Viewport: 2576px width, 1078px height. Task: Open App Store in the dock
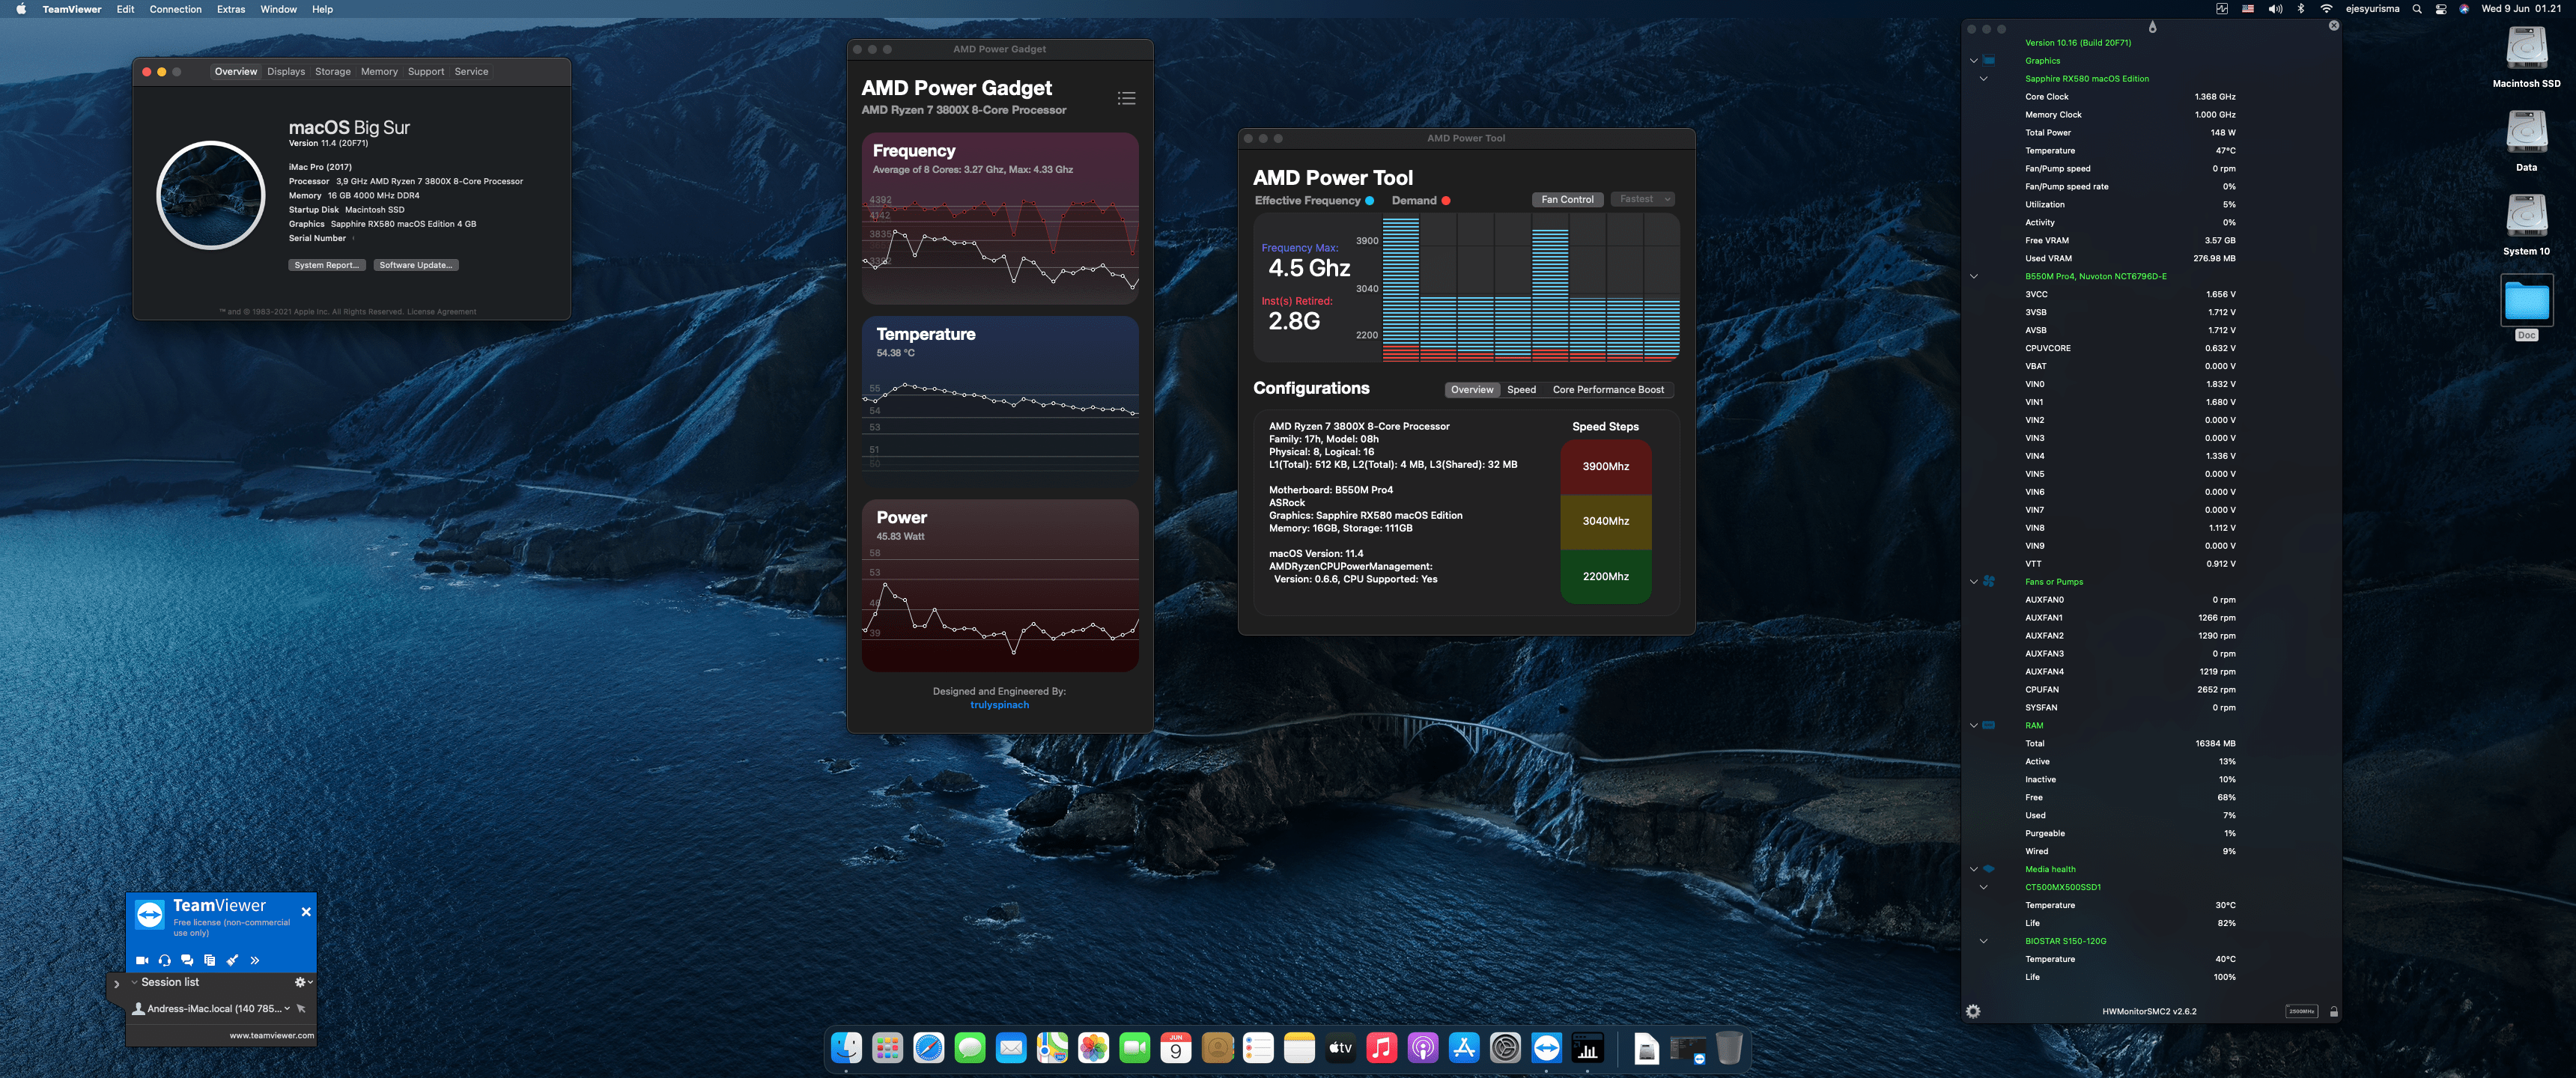point(1464,1048)
